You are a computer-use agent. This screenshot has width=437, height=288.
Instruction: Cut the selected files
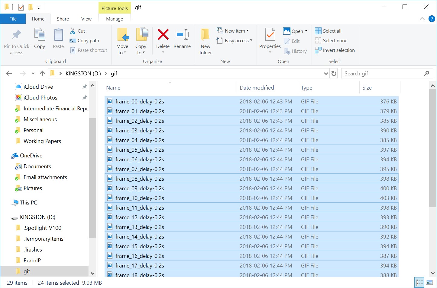click(78, 31)
